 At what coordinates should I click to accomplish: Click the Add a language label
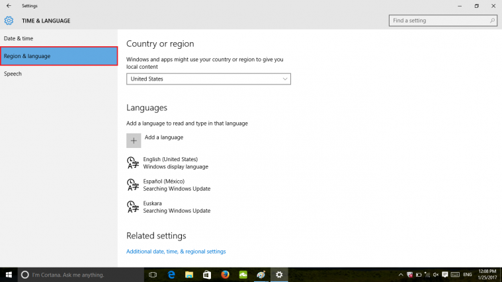click(x=164, y=137)
